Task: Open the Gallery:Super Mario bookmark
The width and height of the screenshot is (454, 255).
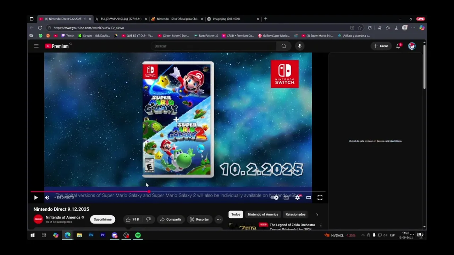Action: (x=274, y=36)
